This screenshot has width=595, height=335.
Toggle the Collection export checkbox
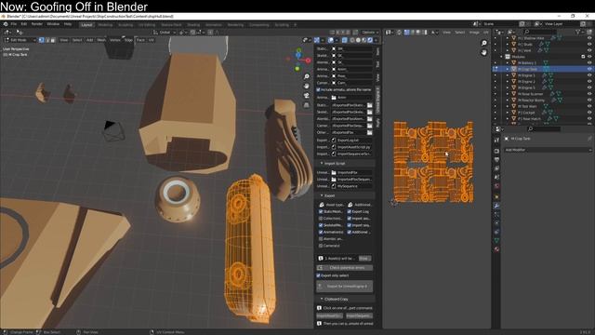[x=321, y=219]
